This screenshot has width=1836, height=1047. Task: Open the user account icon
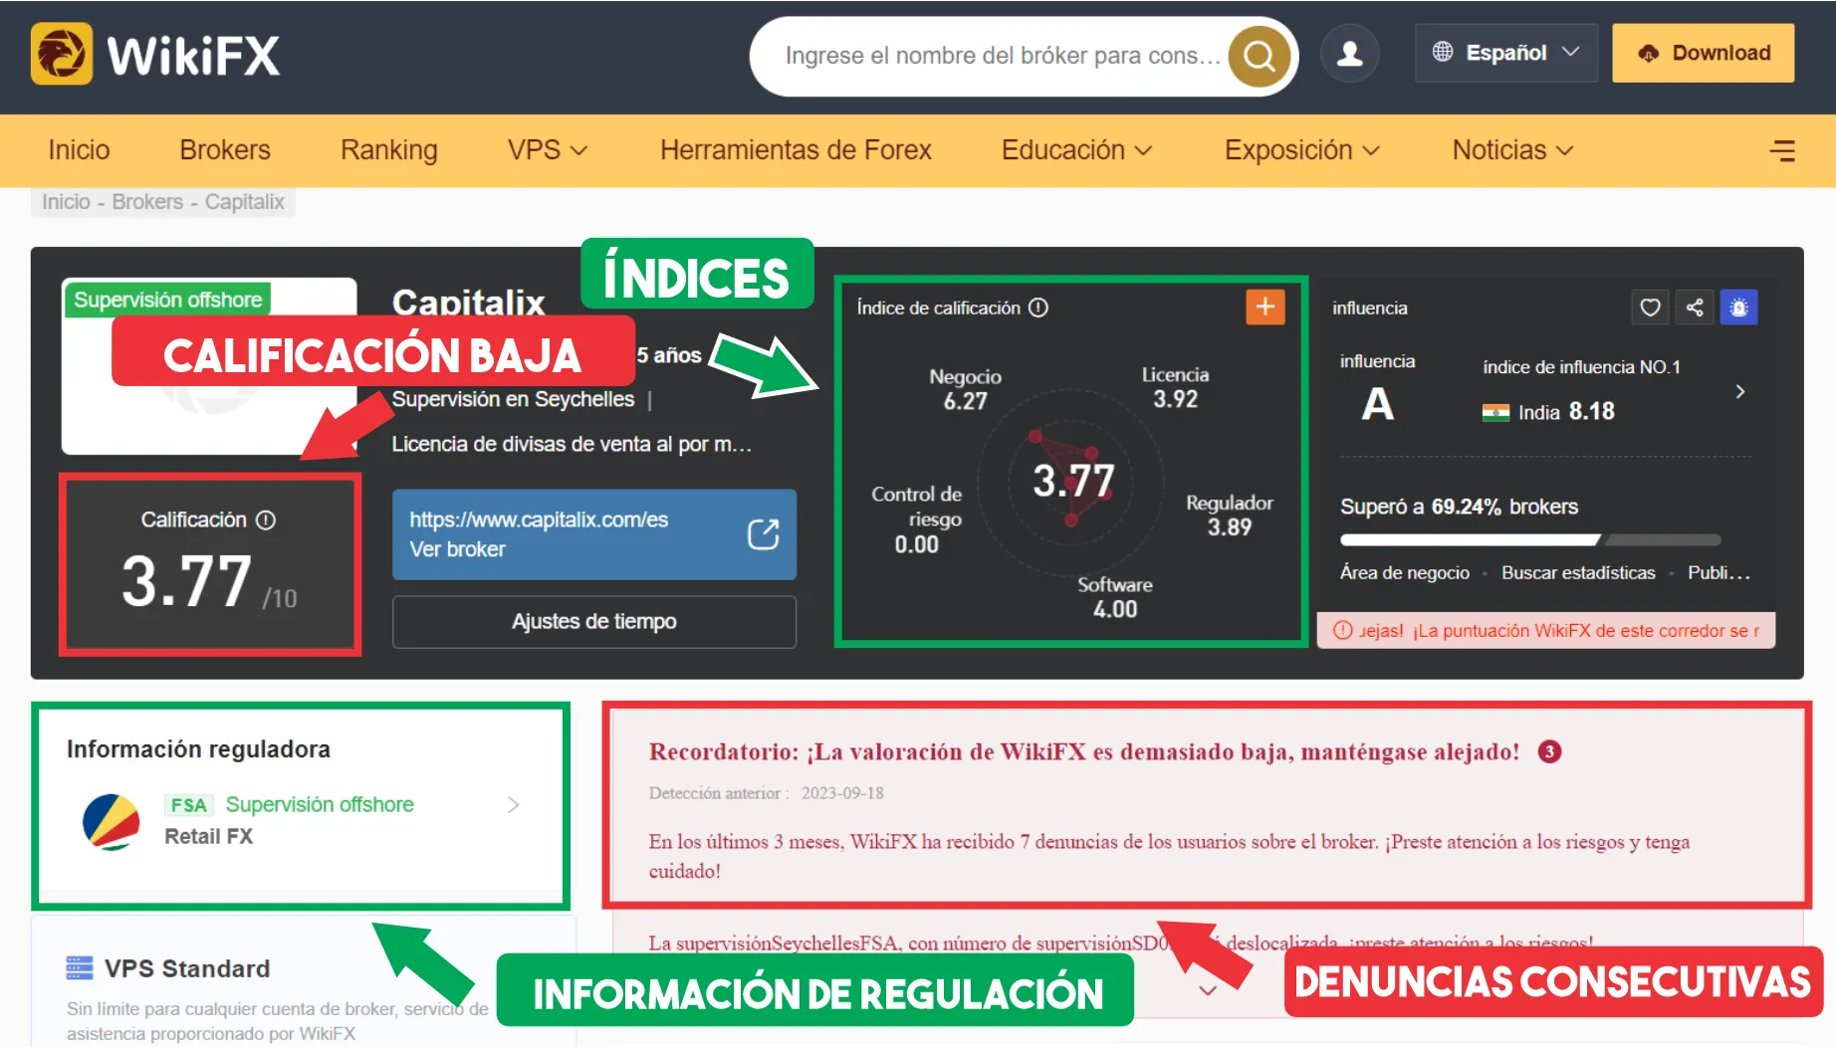tap(1350, 54)
